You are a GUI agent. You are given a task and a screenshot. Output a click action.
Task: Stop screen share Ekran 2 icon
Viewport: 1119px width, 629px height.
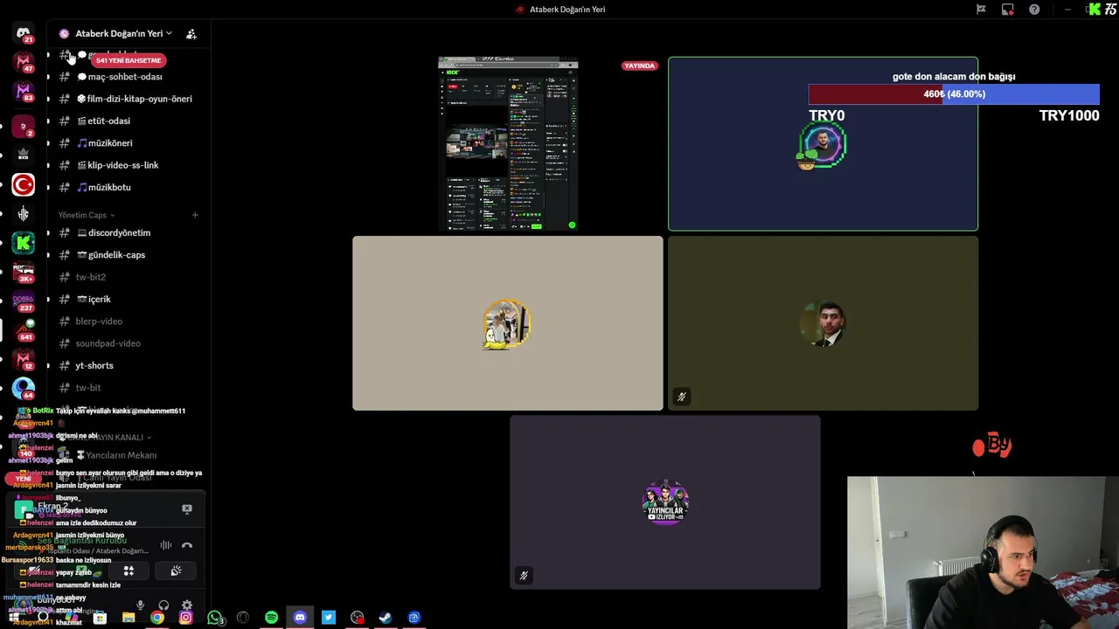(186, 508)
